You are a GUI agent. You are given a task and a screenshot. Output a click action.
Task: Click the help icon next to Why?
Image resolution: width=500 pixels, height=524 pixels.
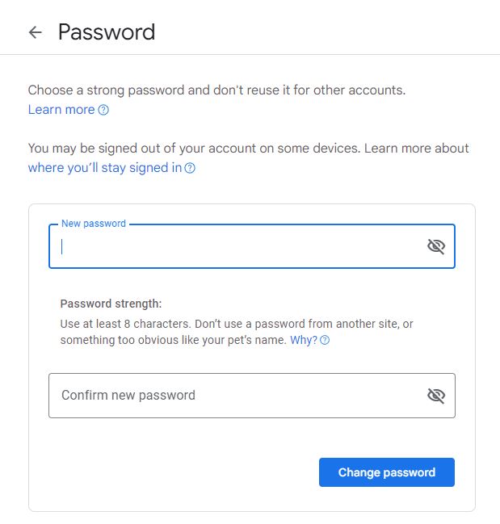325,341
